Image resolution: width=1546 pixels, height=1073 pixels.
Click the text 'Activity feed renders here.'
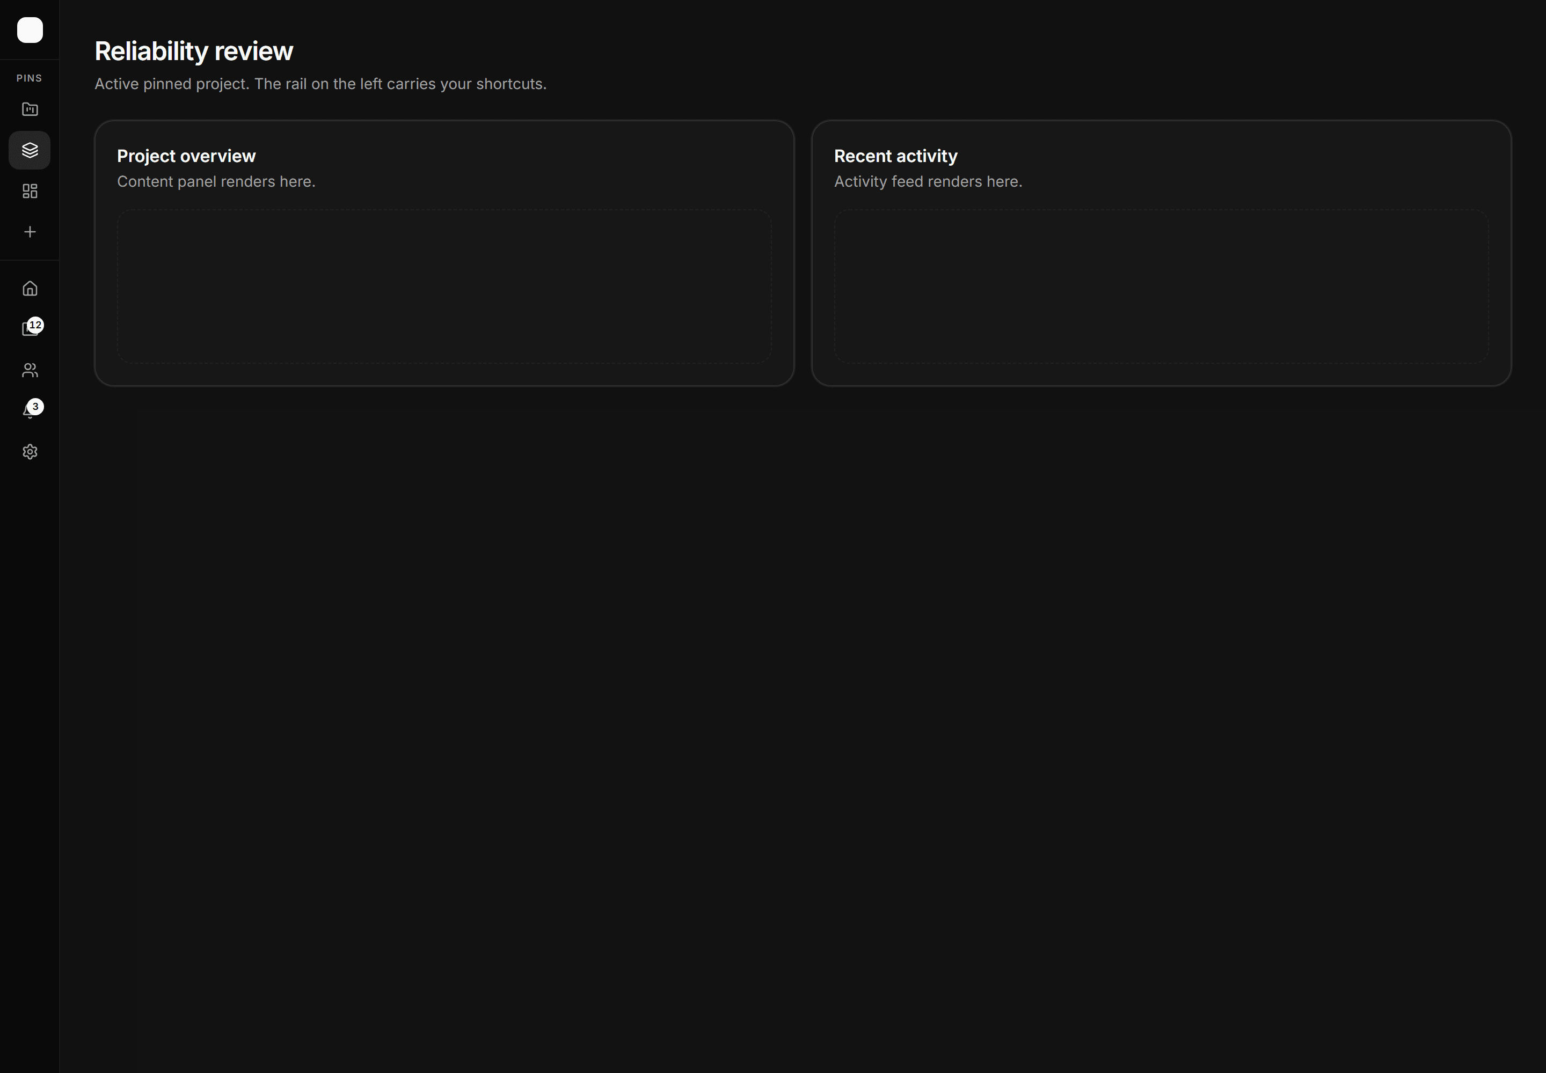(928, 181)
